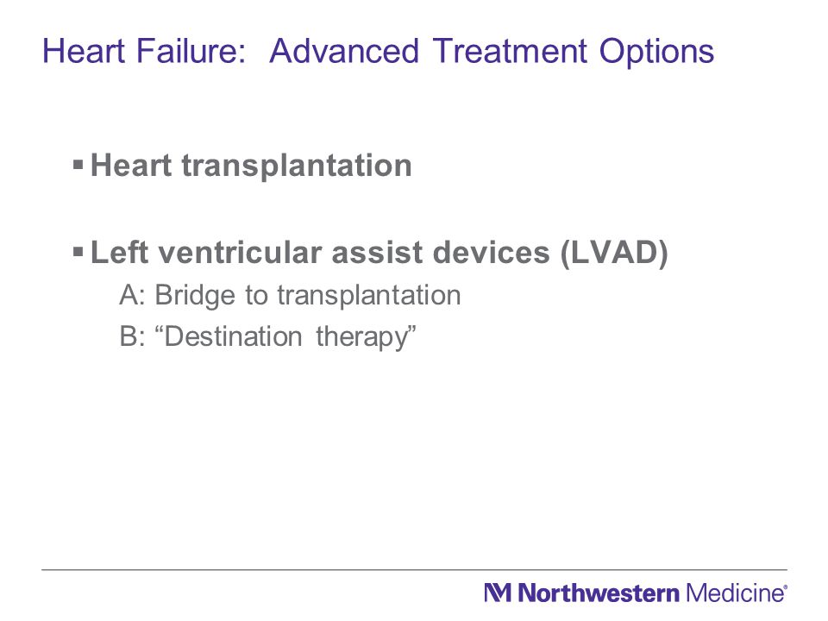Click the letter B: label
The height and width of the screenshot is (621, 828).
(x=132, y=336)
